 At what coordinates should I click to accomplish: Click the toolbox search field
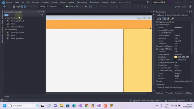point(22,15)
